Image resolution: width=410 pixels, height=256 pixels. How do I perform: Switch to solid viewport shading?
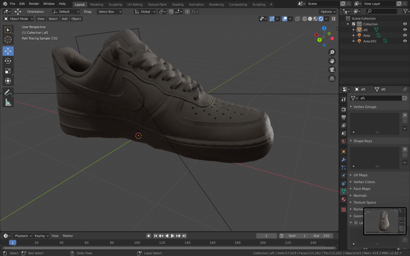(310, 19)
